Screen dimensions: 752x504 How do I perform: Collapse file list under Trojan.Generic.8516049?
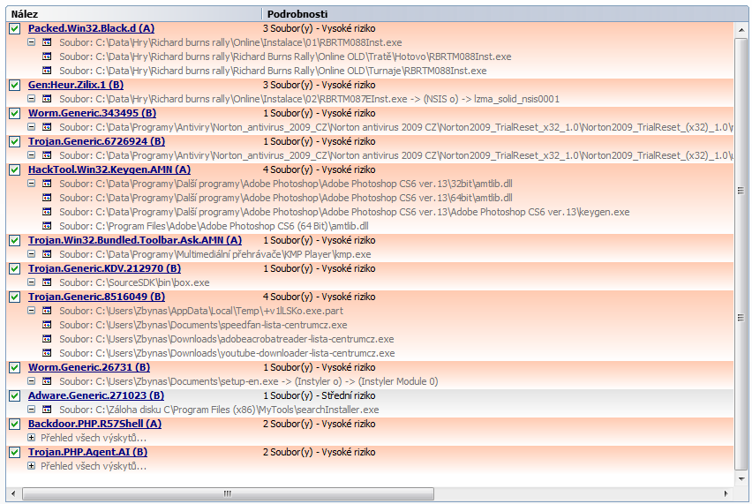[32, 311]
